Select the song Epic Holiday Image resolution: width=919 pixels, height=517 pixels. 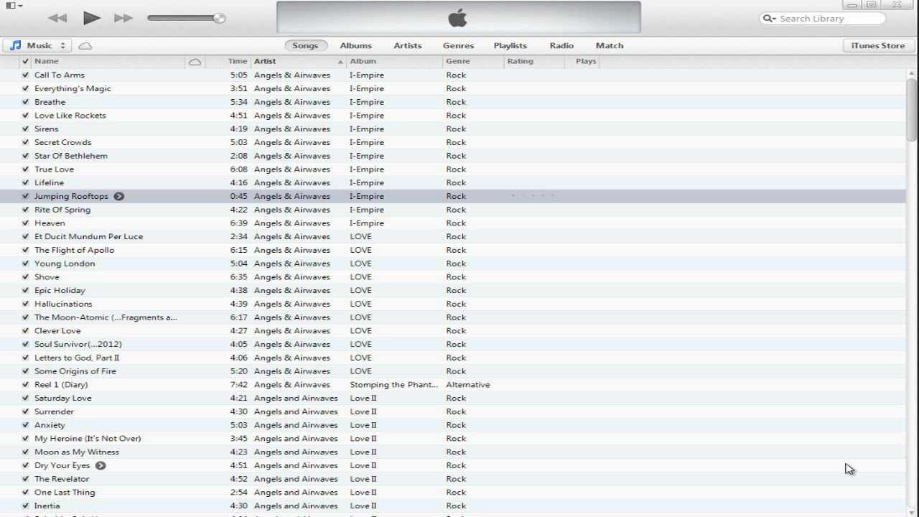click(x=60, y=290)
